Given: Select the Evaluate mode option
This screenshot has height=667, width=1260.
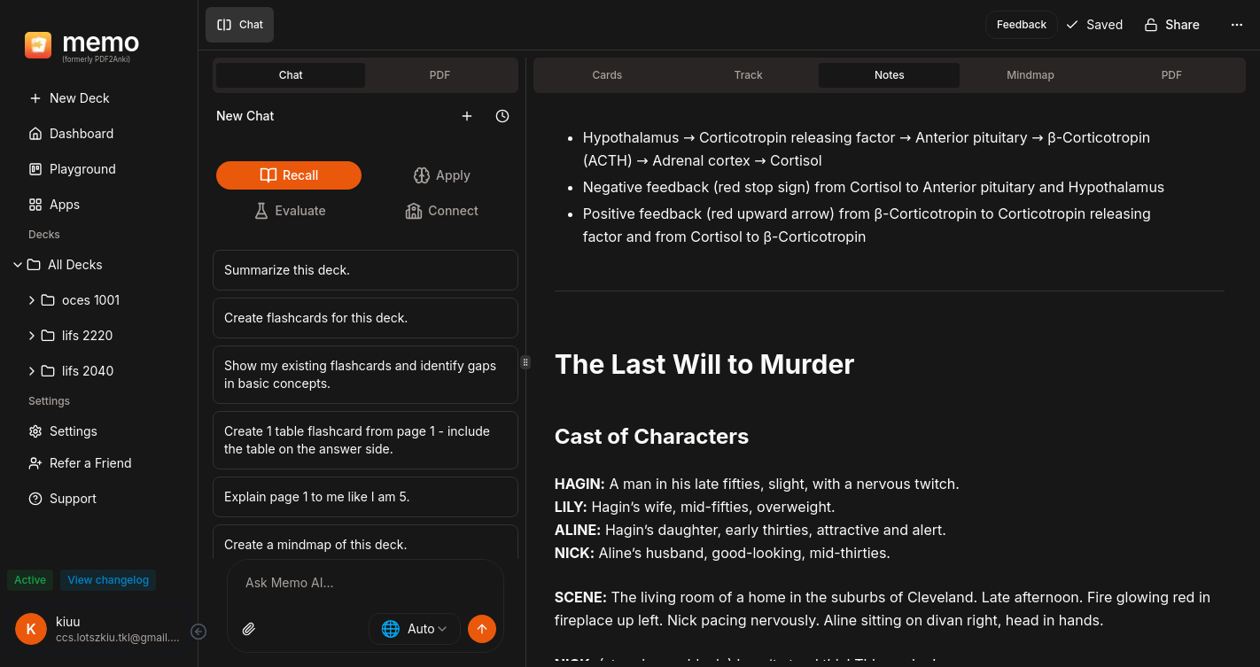Looking at the screenshot, I should pos(289,211).
